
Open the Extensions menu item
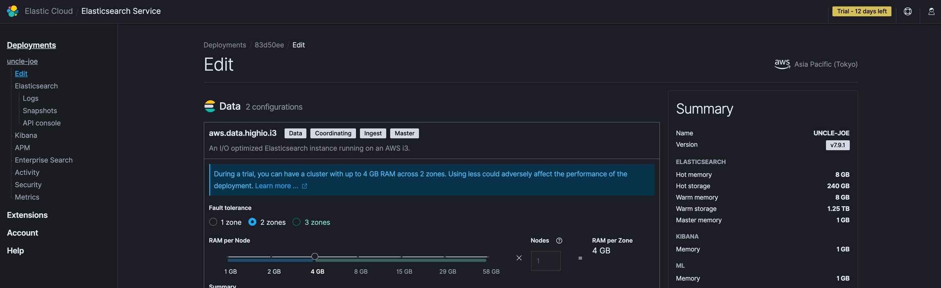(x=27, y=215)
